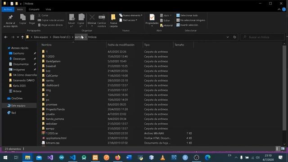
Task: Open Word from the taskbar
Action: 129,157
